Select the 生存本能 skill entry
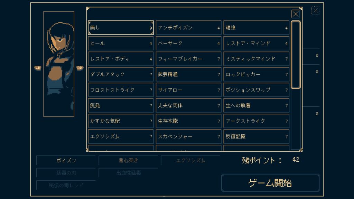This screenshot has height=199, width=354. coord(188,121)
